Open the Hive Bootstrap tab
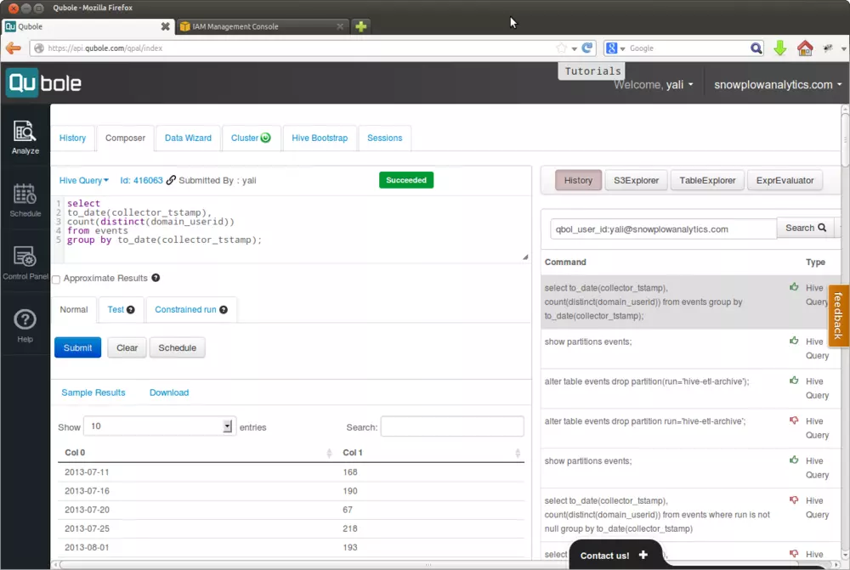This screenshot has width=850, height=570. click(x=320, y=138)
